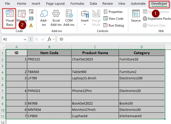Click Run Dialog
The width and height of the screenshot is (171, 124).
click(114, 25)
